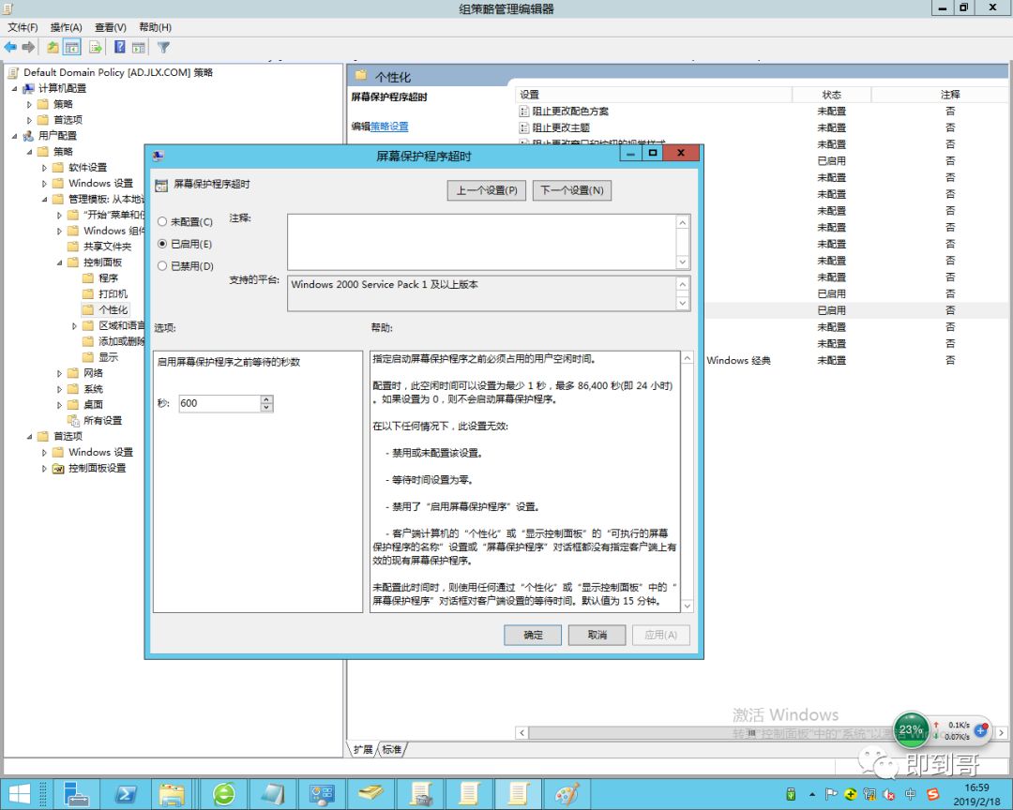Viewport: 1013px width, 810px height.
Task: Select 个性化 in the tree
Action: [113, 310]
